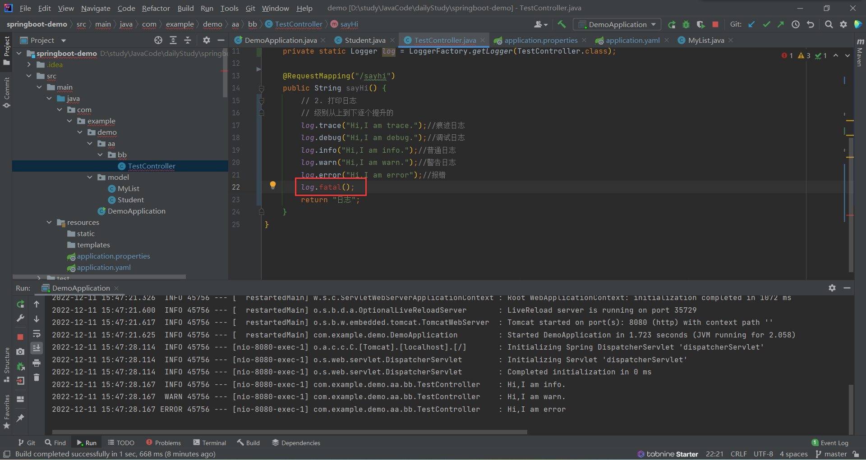
Task: Hide the Project tool window
Action: pyautogui.click(x=221, y=40)
